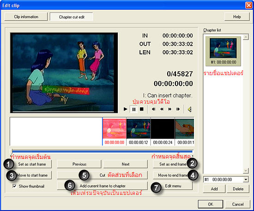Go to the Next frame group
254x211 pixels.
[x=126, y=164]
